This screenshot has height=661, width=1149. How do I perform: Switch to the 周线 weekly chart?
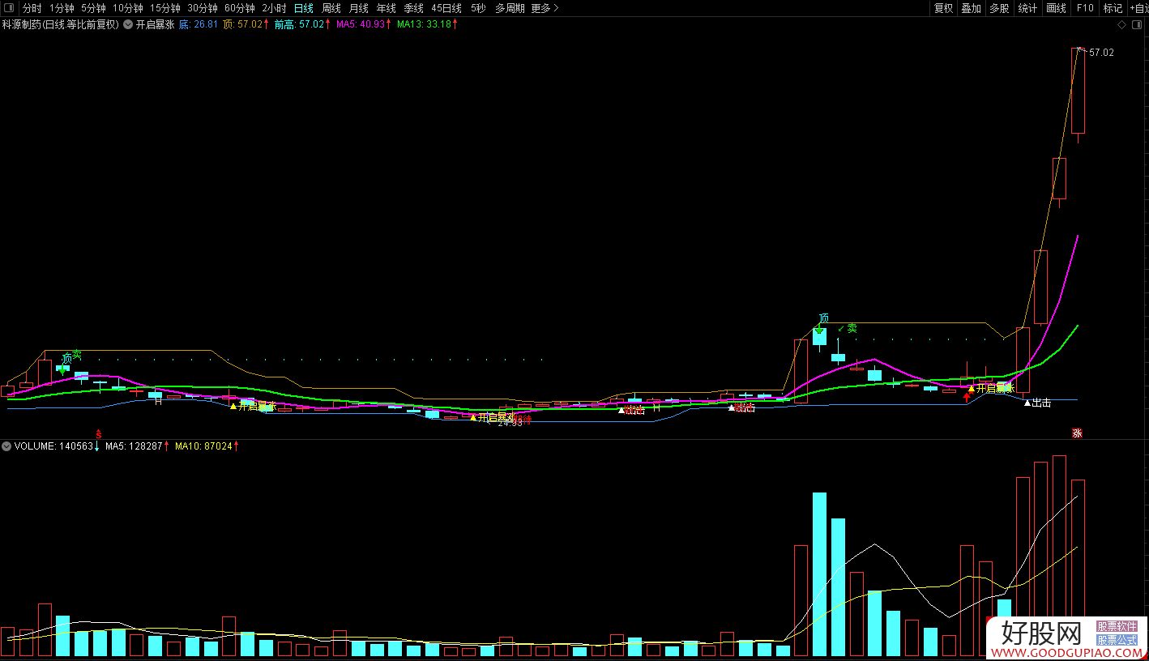tap(331, 8)
